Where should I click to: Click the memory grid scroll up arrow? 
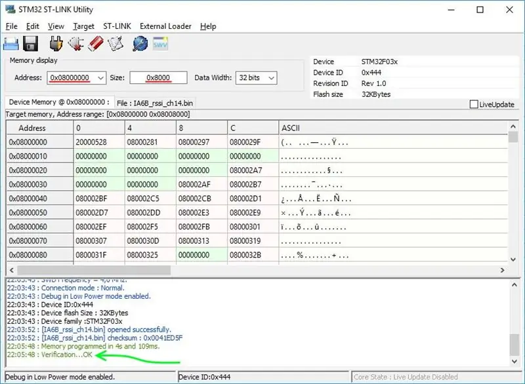pyautogui.click(x=513, y=126)
